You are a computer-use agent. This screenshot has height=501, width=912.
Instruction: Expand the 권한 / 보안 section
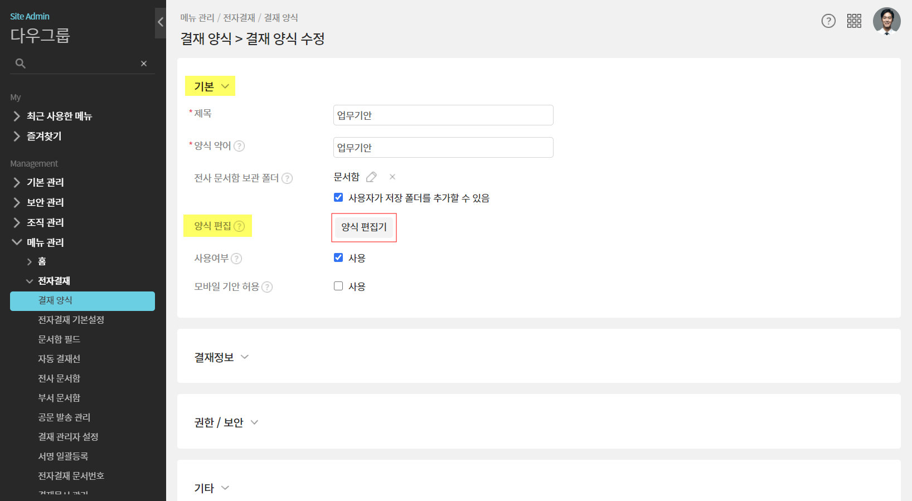coord(226,422)
